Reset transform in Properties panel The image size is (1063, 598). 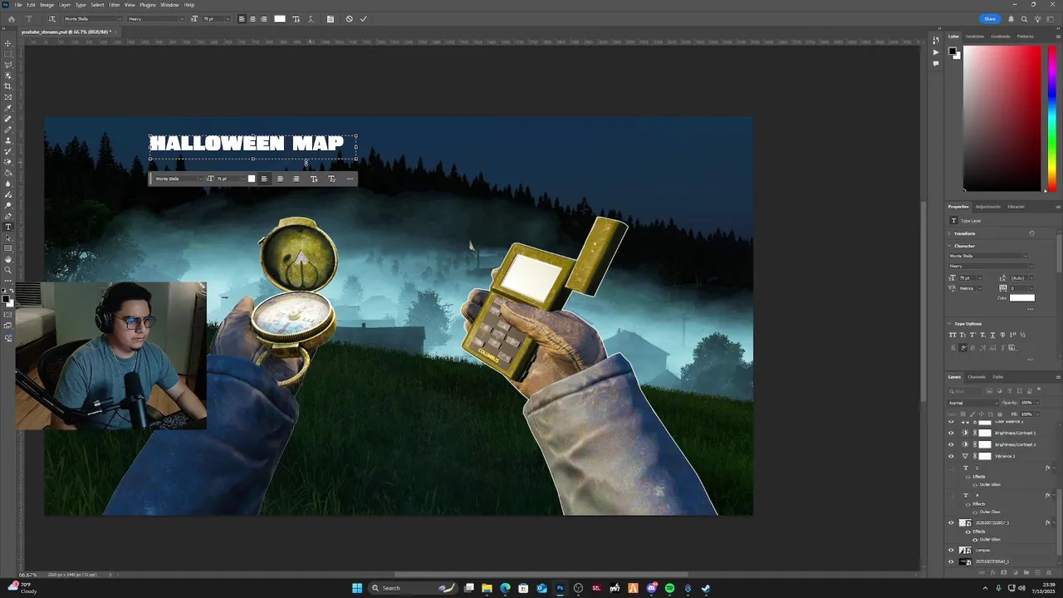click(x=1031, y=233)
